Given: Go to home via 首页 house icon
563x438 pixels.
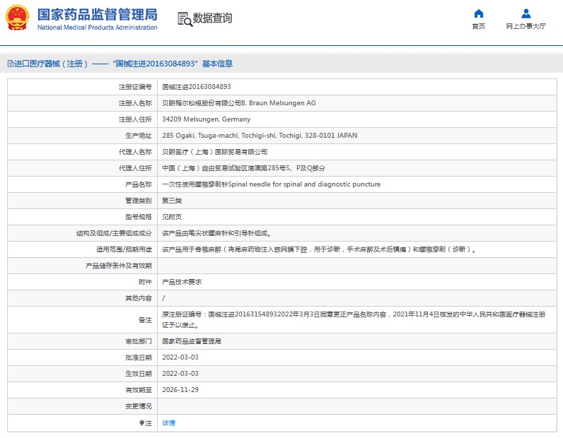Looking at the screenshot, I should 479,13.
